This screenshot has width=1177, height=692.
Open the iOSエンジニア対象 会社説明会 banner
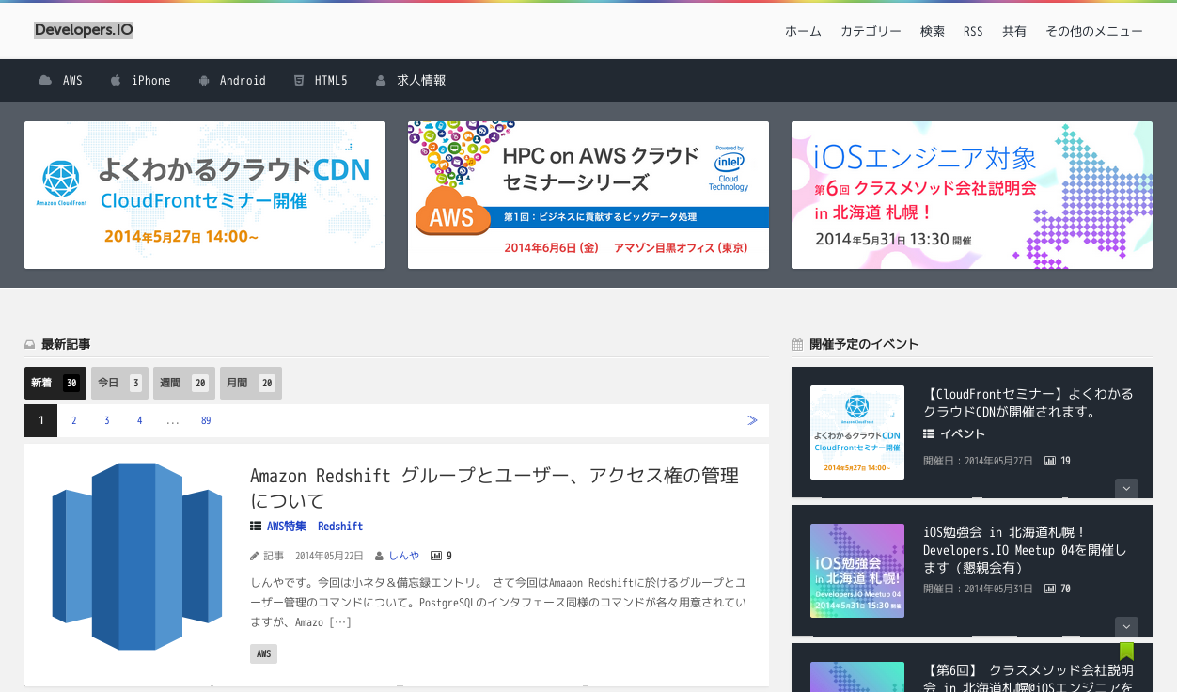pos(972,195)
